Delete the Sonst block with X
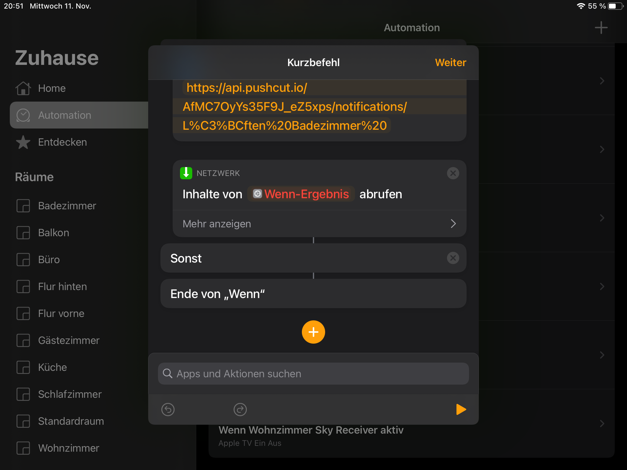The width and height of the screenshot is (627, 470). 453,258
